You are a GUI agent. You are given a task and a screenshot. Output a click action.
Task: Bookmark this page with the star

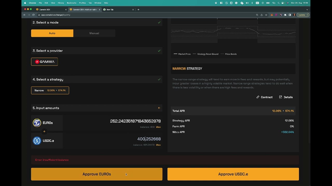[x=266, y=15]
